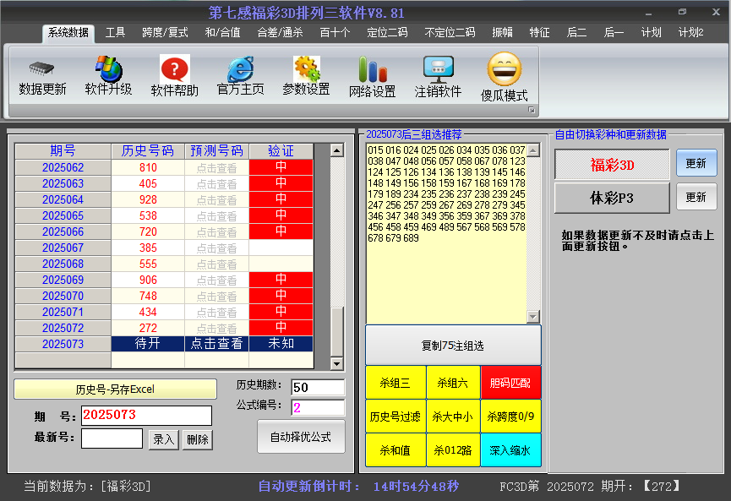731x501 pixels.
Task: Open the 后一 tab
Action: click(614, 33)
